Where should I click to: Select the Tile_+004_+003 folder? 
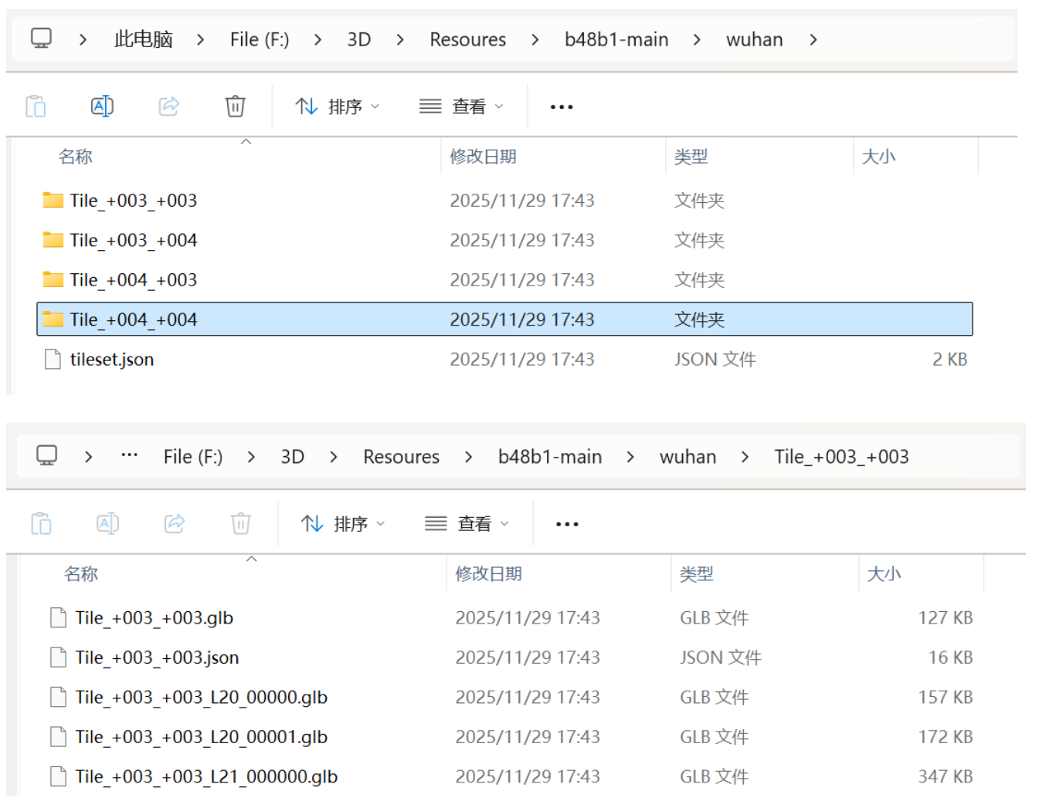pos(504,279)
